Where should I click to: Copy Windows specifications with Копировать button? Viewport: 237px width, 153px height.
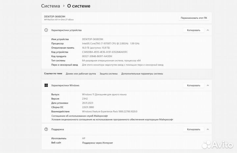(x=194, y=85)
